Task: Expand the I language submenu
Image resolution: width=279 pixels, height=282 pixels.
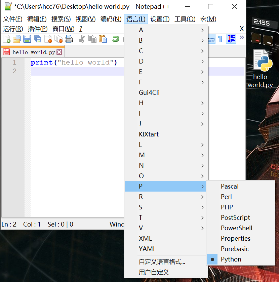Action: (x=166, y=114)
